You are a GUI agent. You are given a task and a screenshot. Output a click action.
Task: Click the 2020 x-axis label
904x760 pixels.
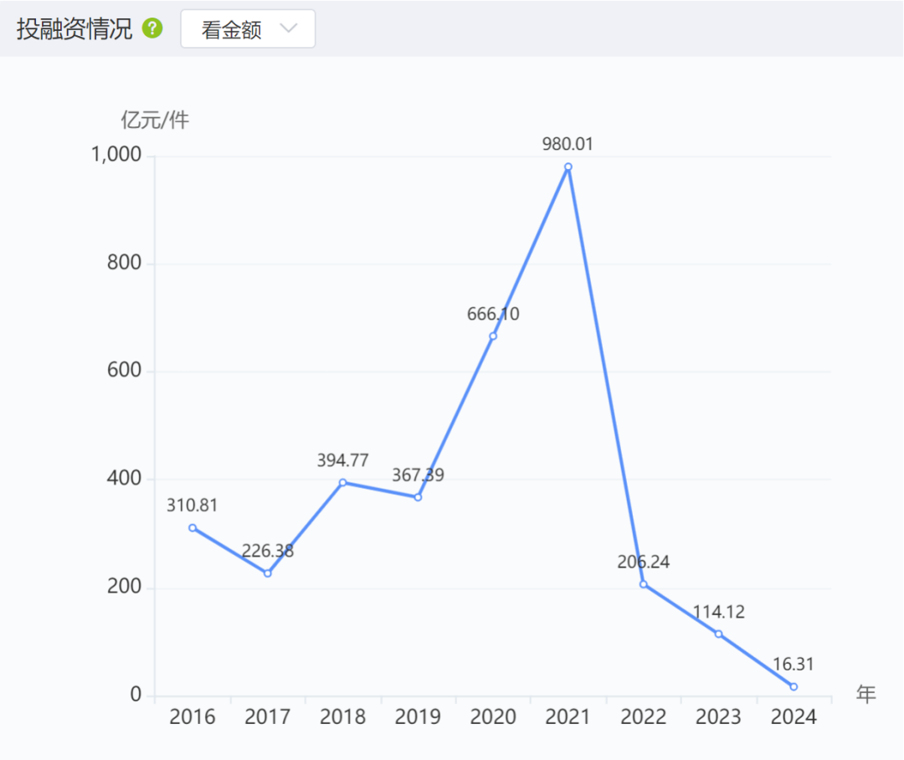click(x=493, y=716)
